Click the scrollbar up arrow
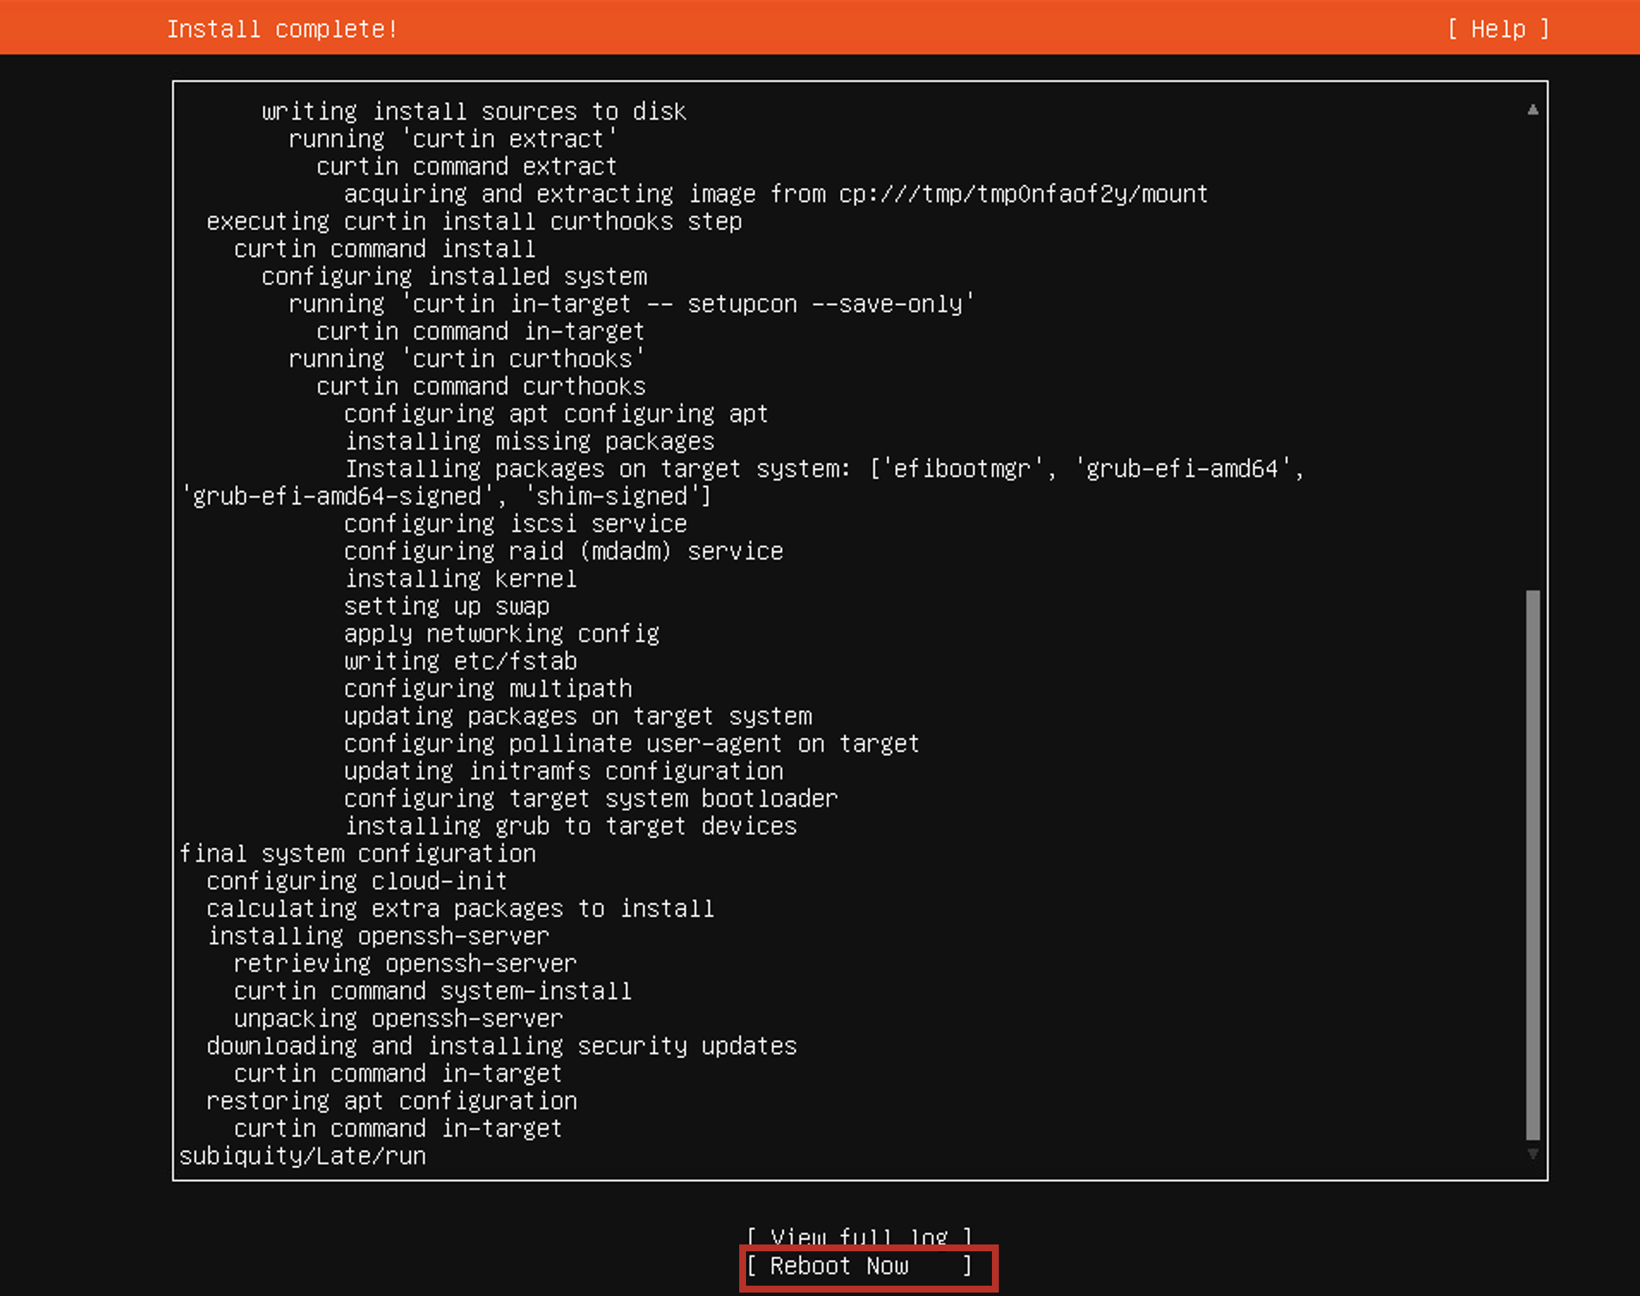 [x=1532, y=110]
